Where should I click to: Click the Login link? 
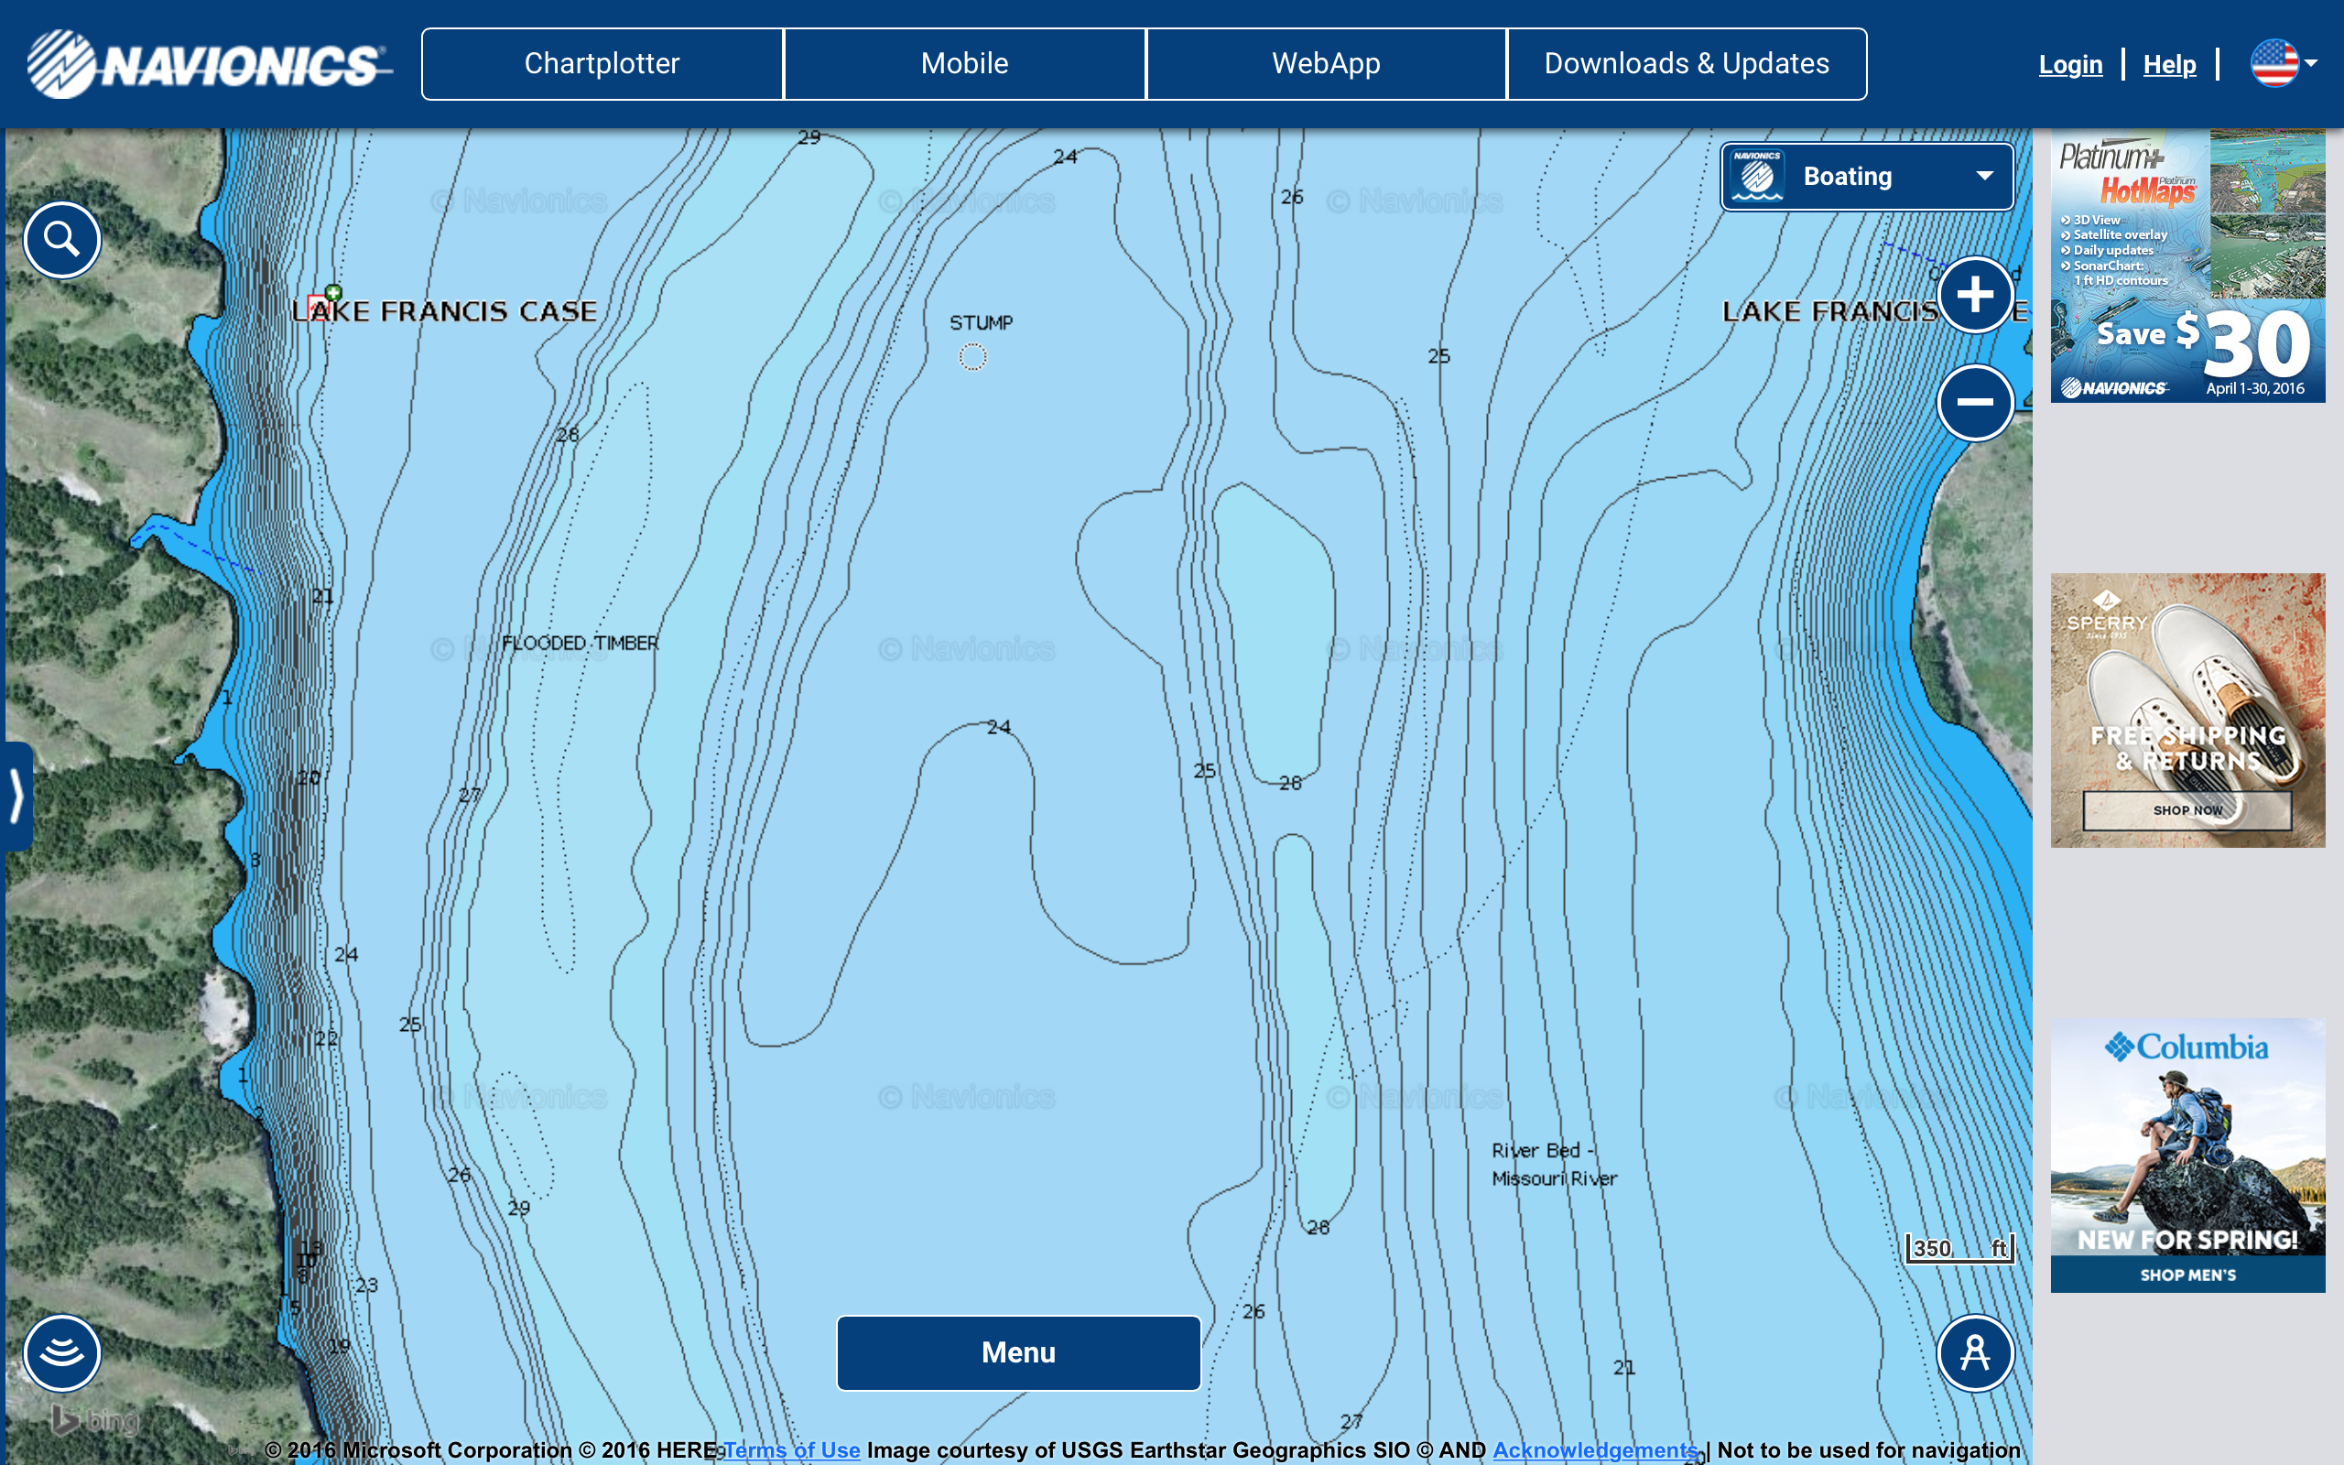point(2070,65)
